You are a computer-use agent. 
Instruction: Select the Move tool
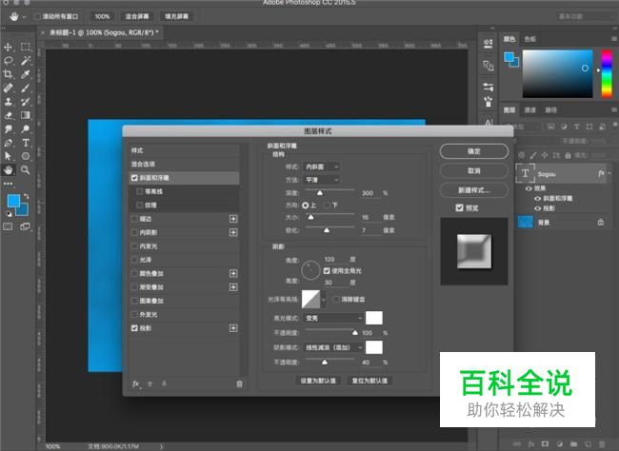coord(8,47)
